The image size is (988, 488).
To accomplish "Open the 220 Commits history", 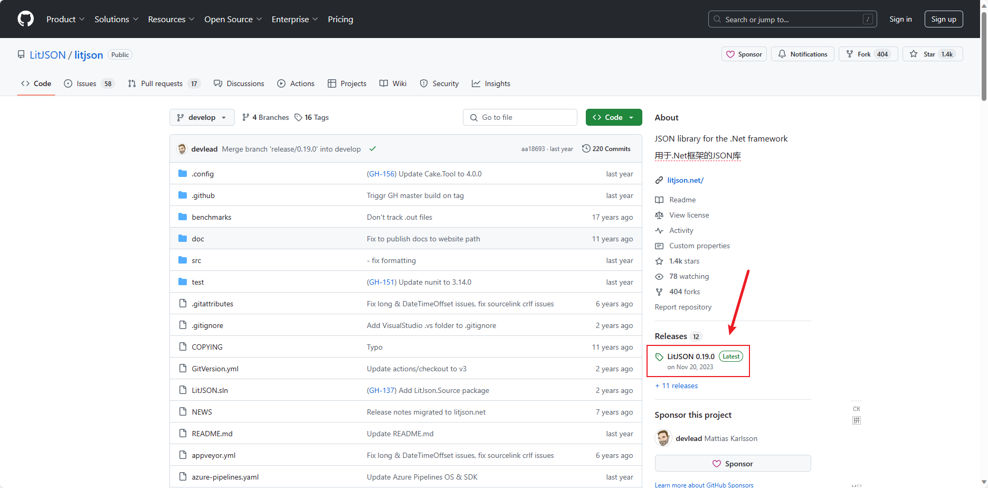I will click(x=606, y=149).
